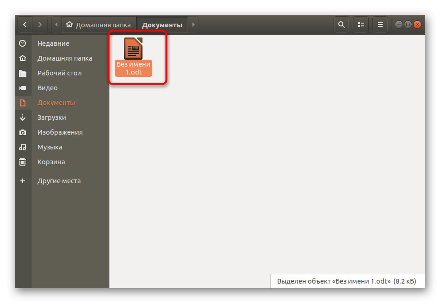Click the status text Выделен объект «Без имени 1.odt»
440x303 pixels.
point(334,281)
